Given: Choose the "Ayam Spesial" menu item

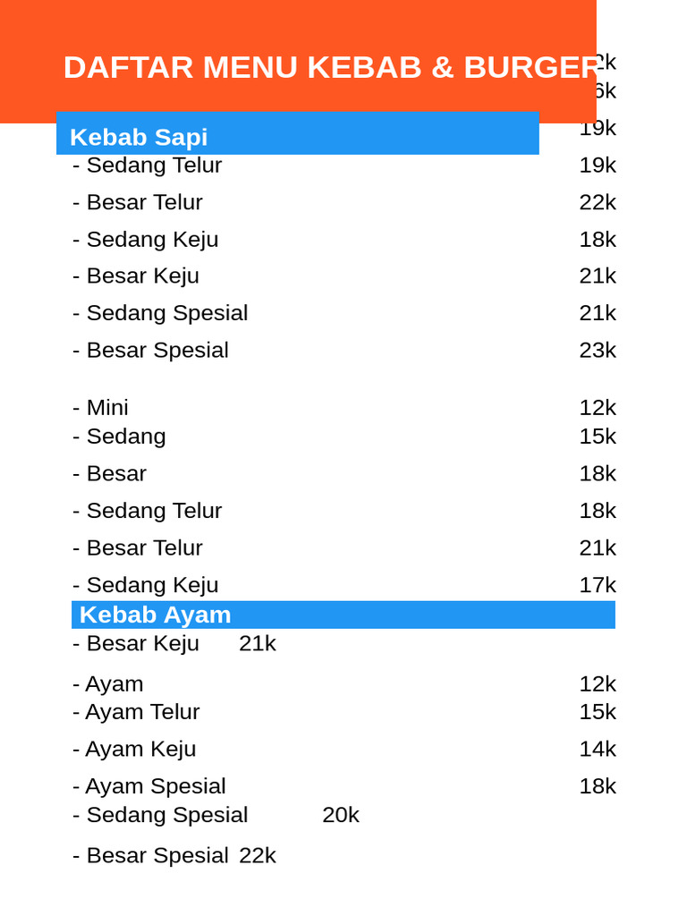Looking at the screenshot, I should [155, 786].
